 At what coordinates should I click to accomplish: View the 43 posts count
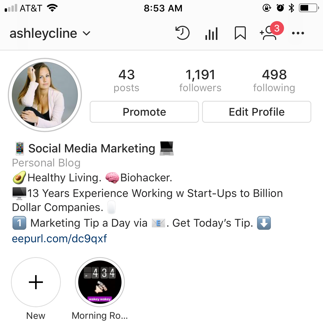click(126, 80)
